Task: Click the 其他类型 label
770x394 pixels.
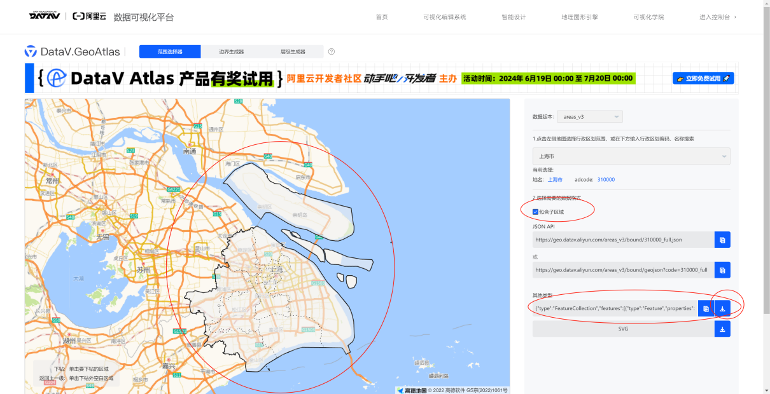Action: pos(543,295)
